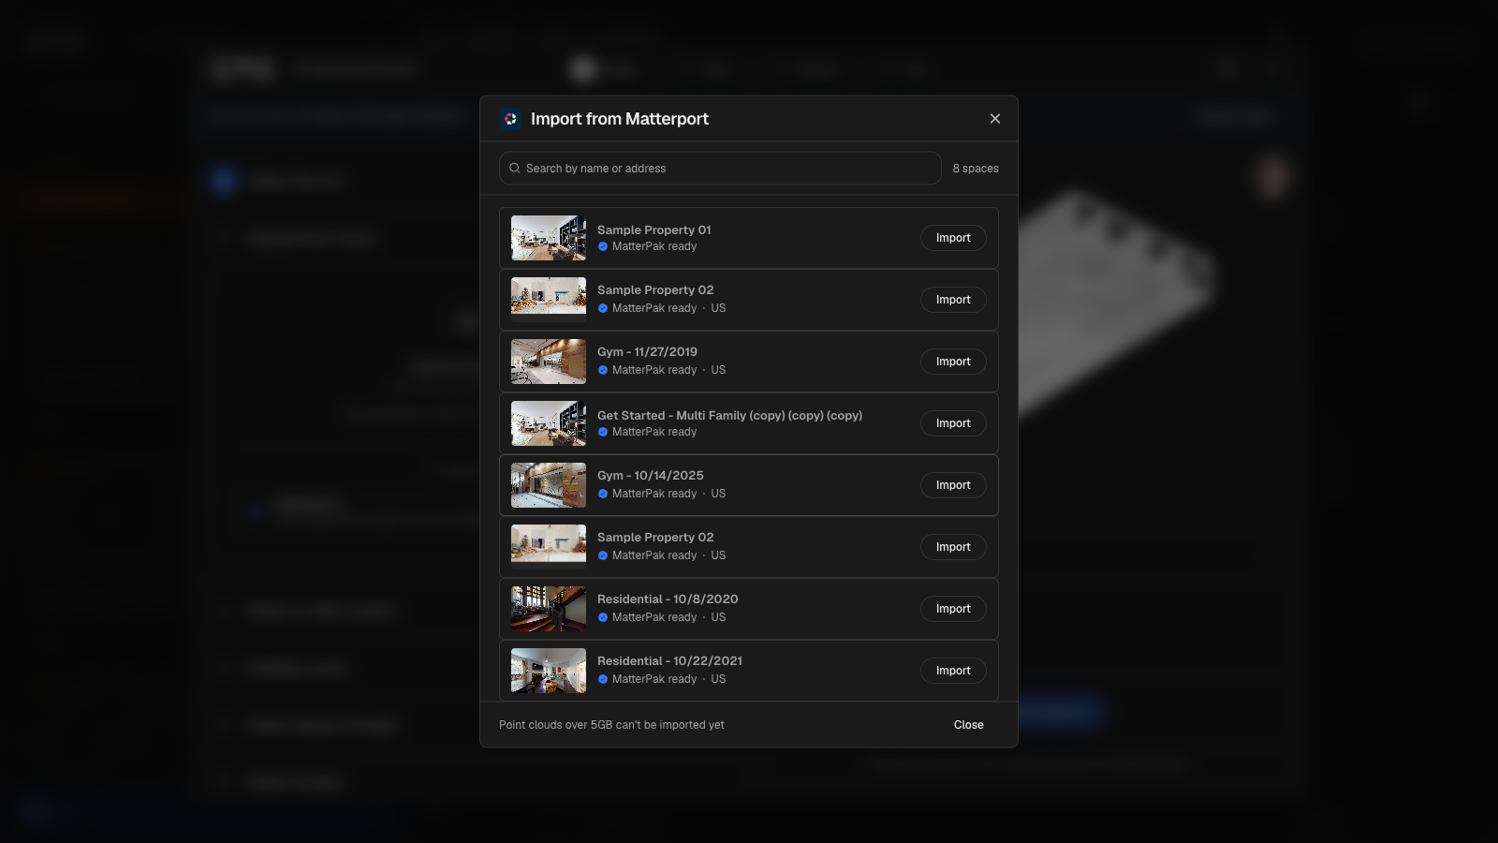Click the Matterport logo icon in dialog header
The height and width of the screenshot is (843, 1498).
coord(510,119)
